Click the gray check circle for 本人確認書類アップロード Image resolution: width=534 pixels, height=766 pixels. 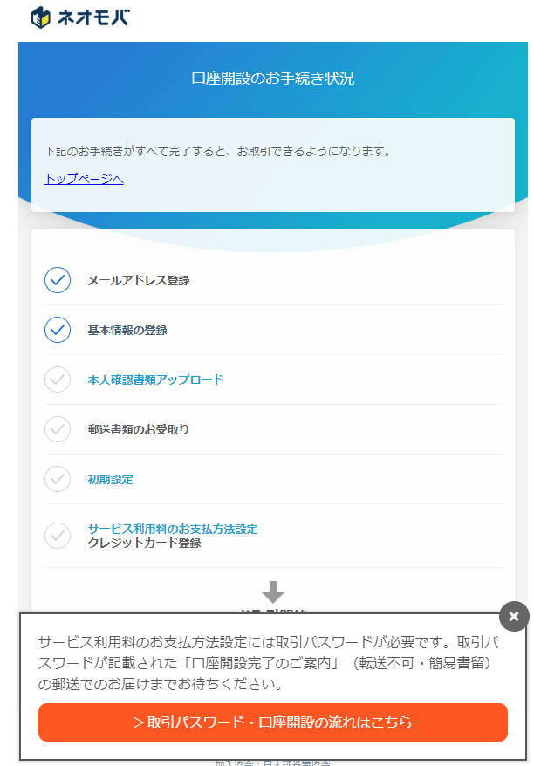click(x=58, y=380)
